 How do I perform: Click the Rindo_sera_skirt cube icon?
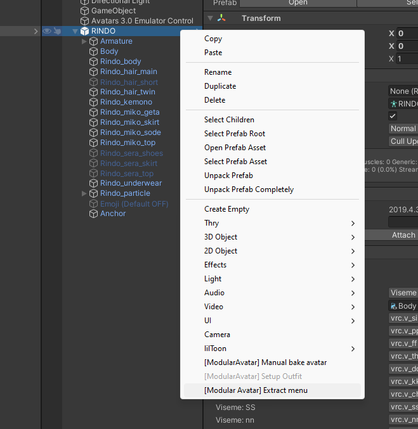[93, 163]
